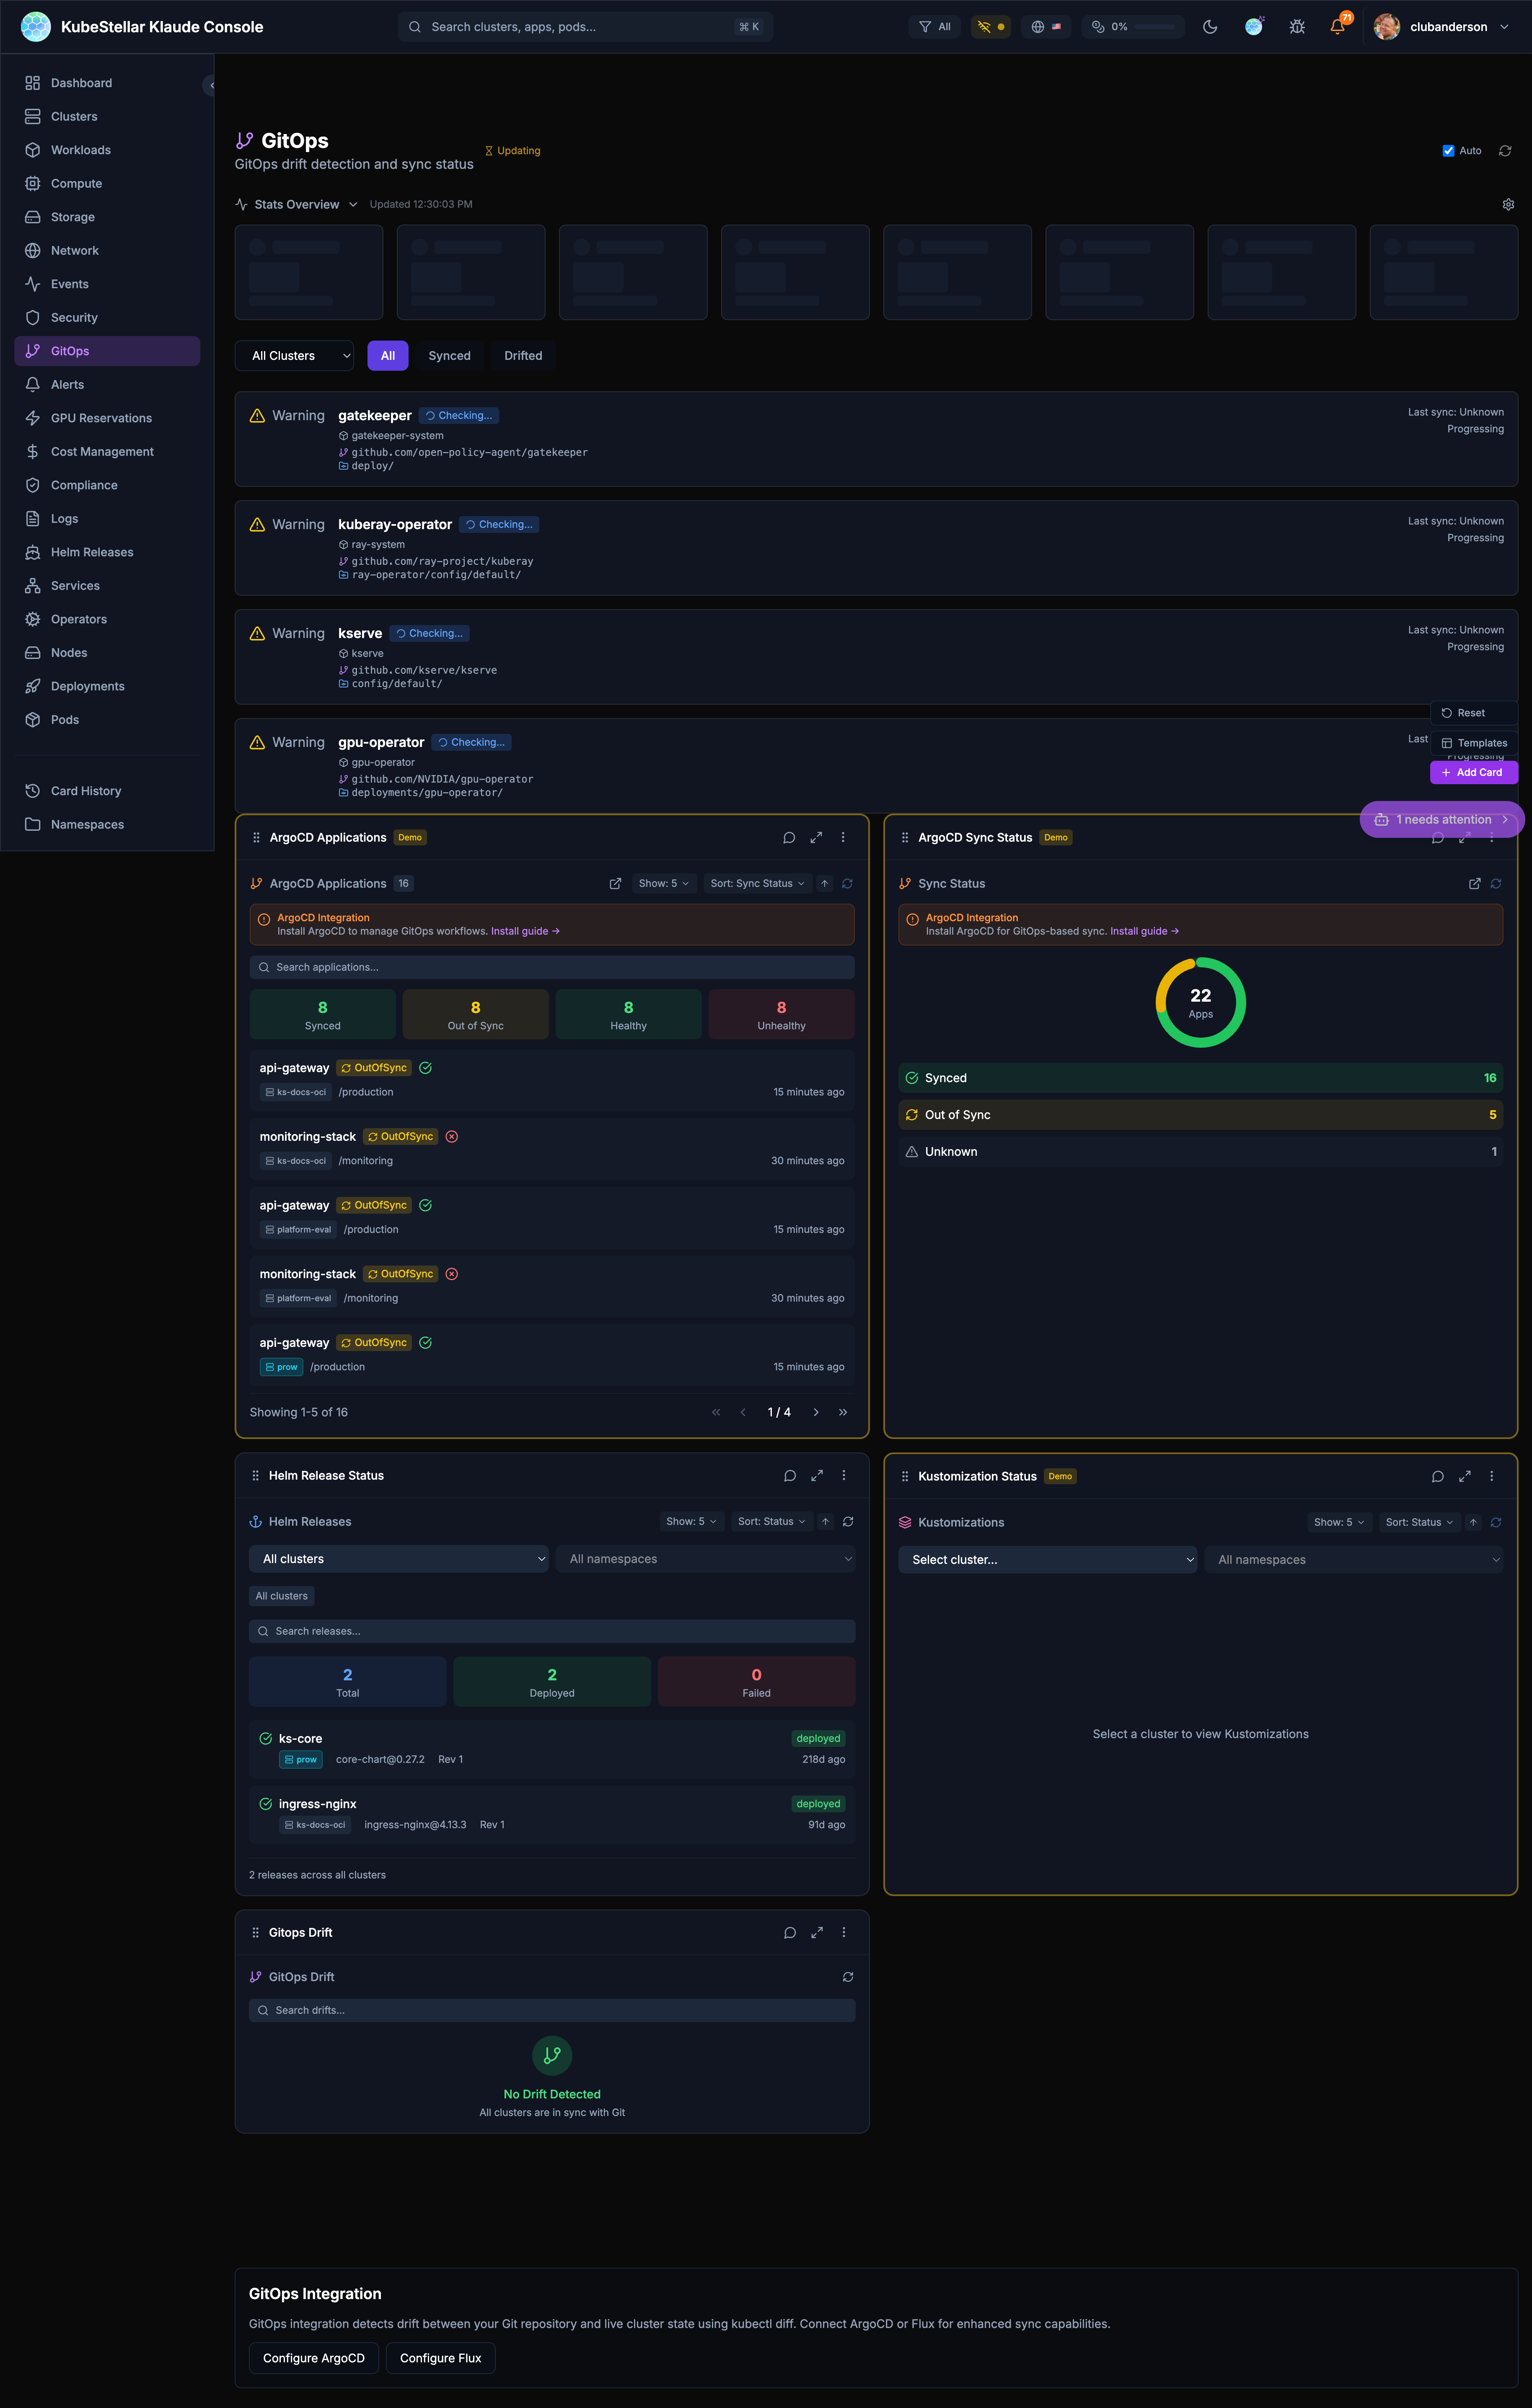Viewport: 1532px width, 2408px height.
Task: Go to next page of ArgoCD applications
Action: [x=816, y=1412]
